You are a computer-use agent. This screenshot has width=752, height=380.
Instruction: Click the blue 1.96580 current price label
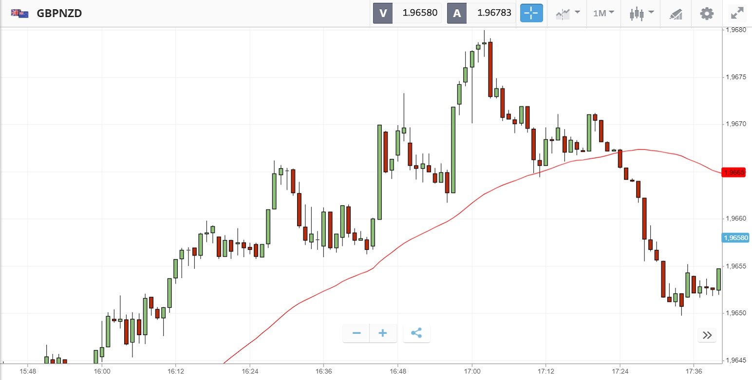(x=735, y=238)
